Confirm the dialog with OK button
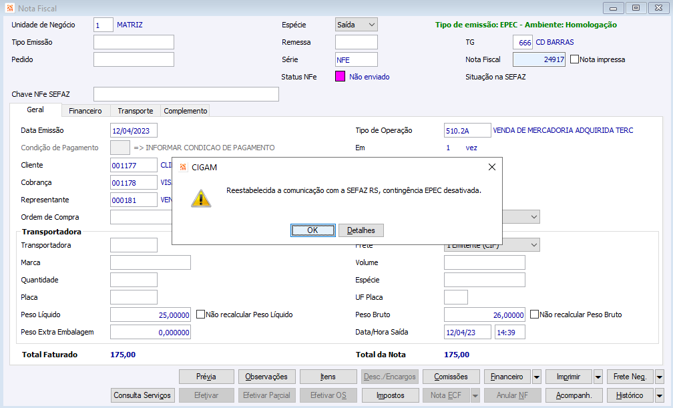The width and height of the screenshot is (673, 408). 312,230
